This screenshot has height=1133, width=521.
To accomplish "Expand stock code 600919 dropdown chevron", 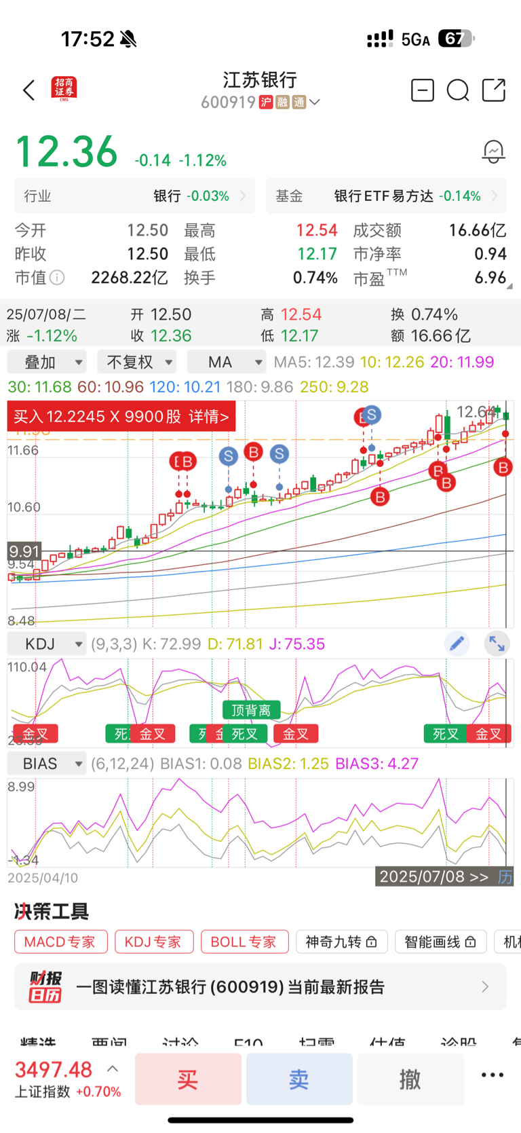I will (314, 103).
